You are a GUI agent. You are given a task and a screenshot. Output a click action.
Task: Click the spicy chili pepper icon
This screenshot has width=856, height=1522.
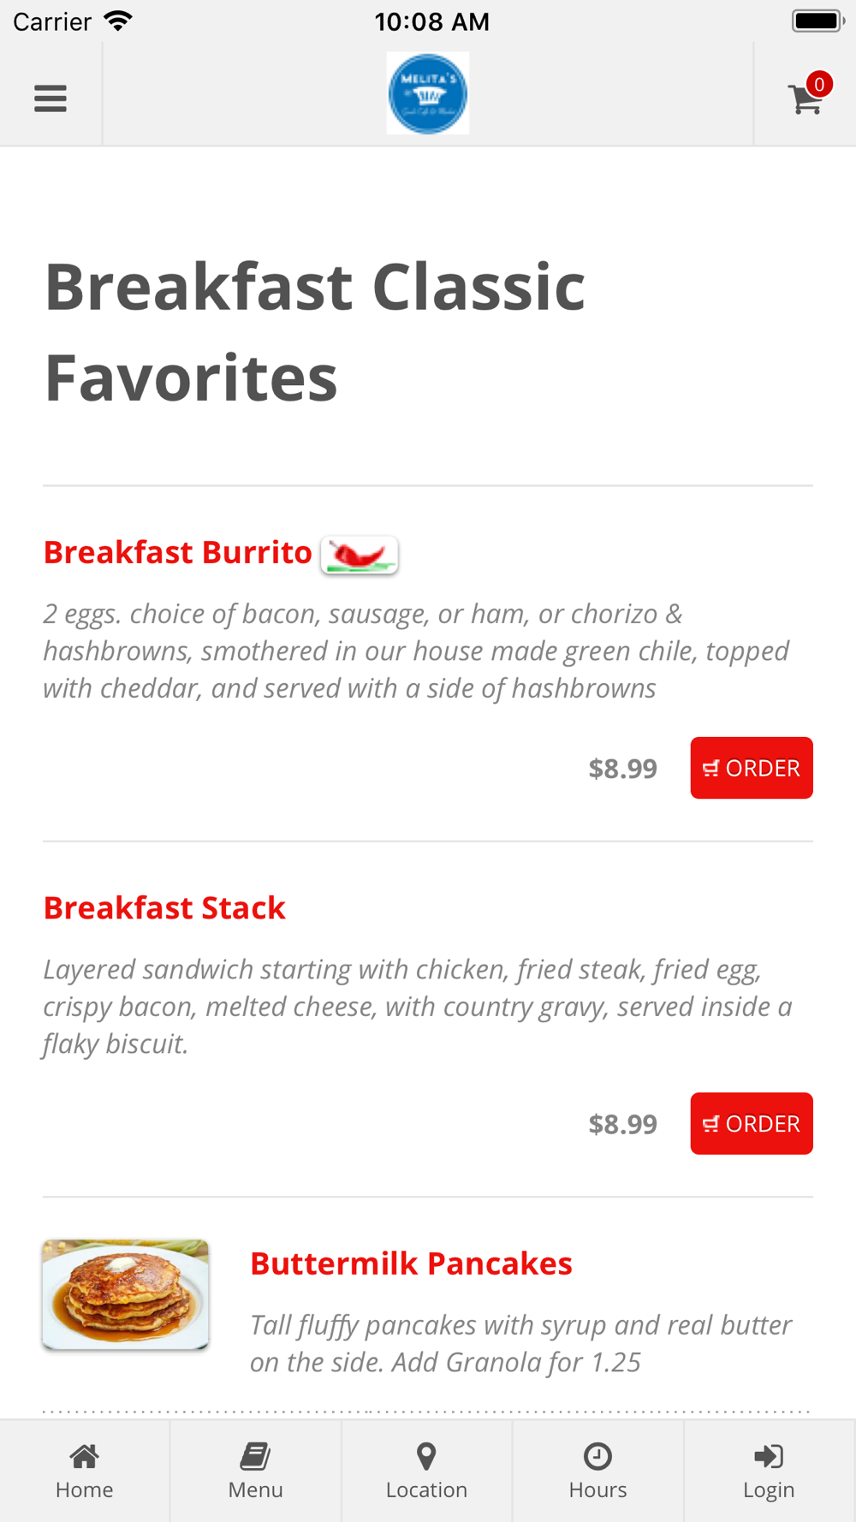coord(360,555)
